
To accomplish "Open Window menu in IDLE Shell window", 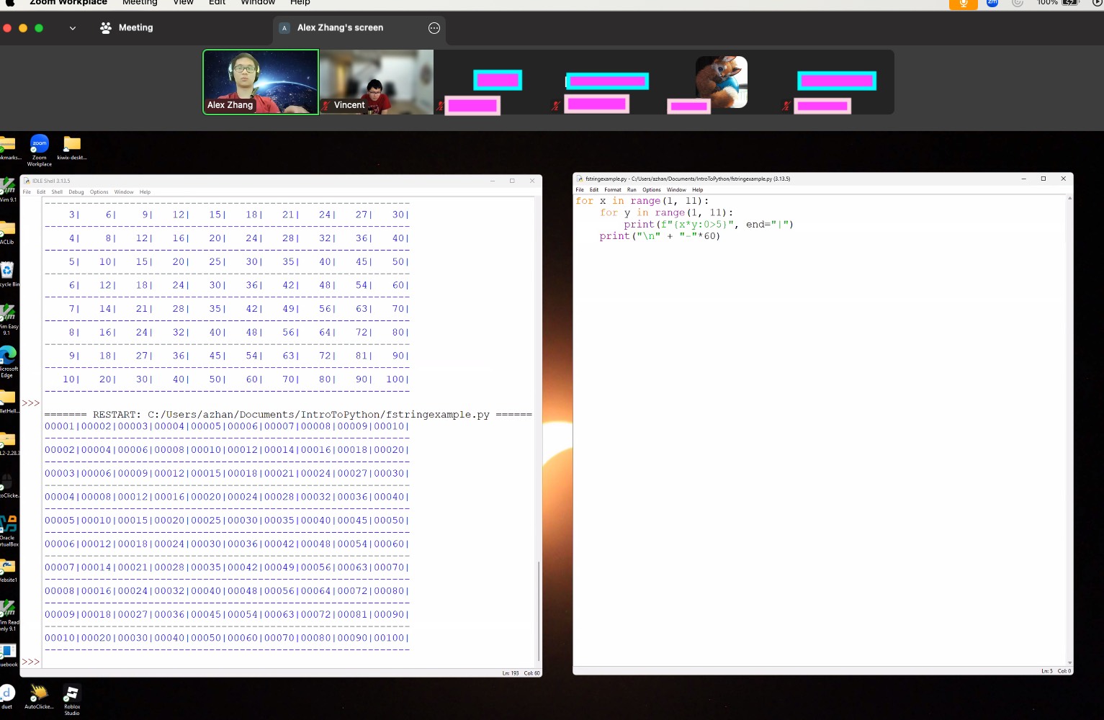I will pyautogui.click(x=124, y=192).
